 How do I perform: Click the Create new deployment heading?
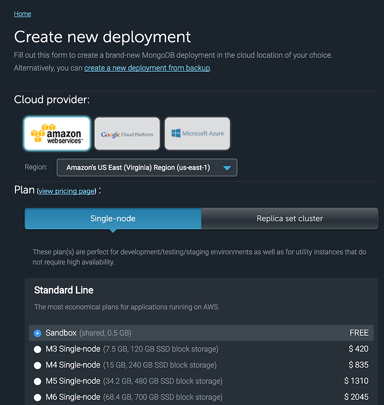point(102,37)
